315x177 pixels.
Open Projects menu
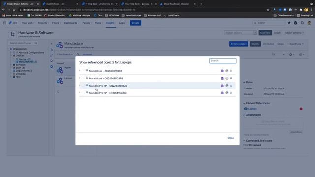pyautogui.click(x=43, y=23)
